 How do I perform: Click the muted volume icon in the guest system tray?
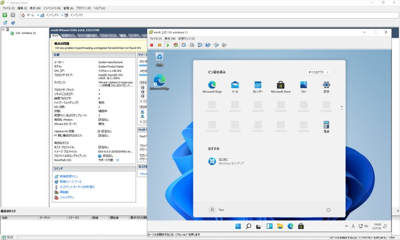click(366, 226)
